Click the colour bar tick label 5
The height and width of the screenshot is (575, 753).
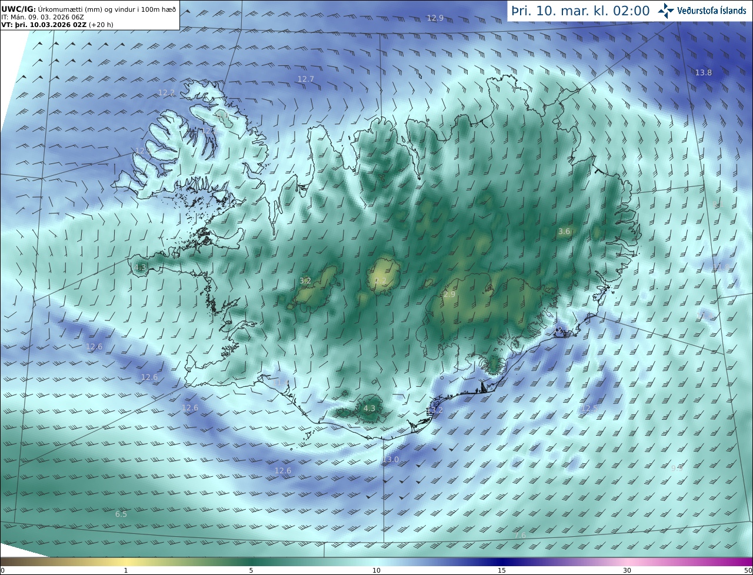click(x=251, y=570)
